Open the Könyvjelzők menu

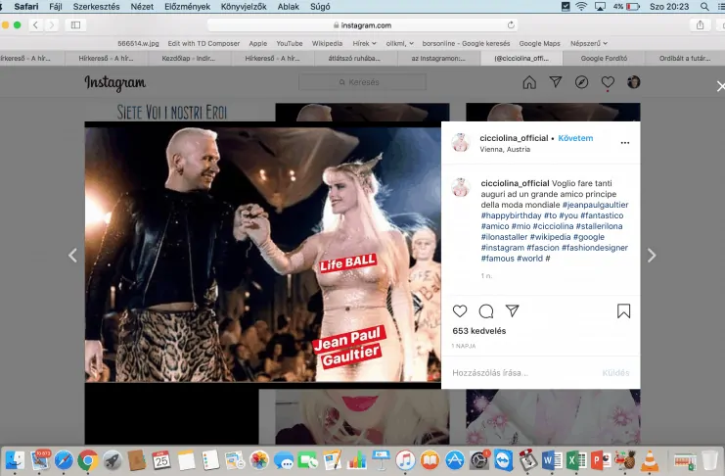tap(244, 7)
